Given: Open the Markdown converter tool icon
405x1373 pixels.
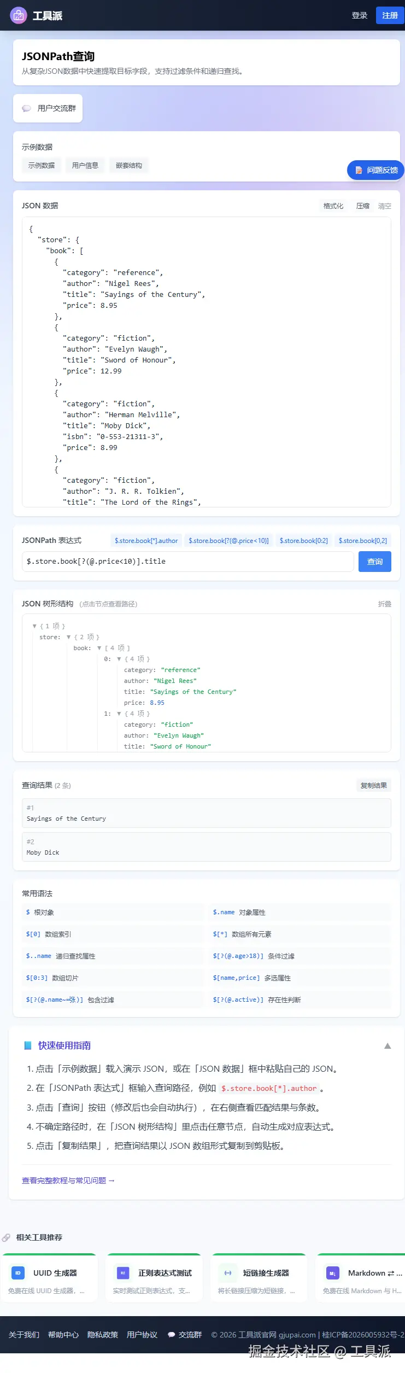Looking at the screenshot, I should click(x=333, y=1273).
